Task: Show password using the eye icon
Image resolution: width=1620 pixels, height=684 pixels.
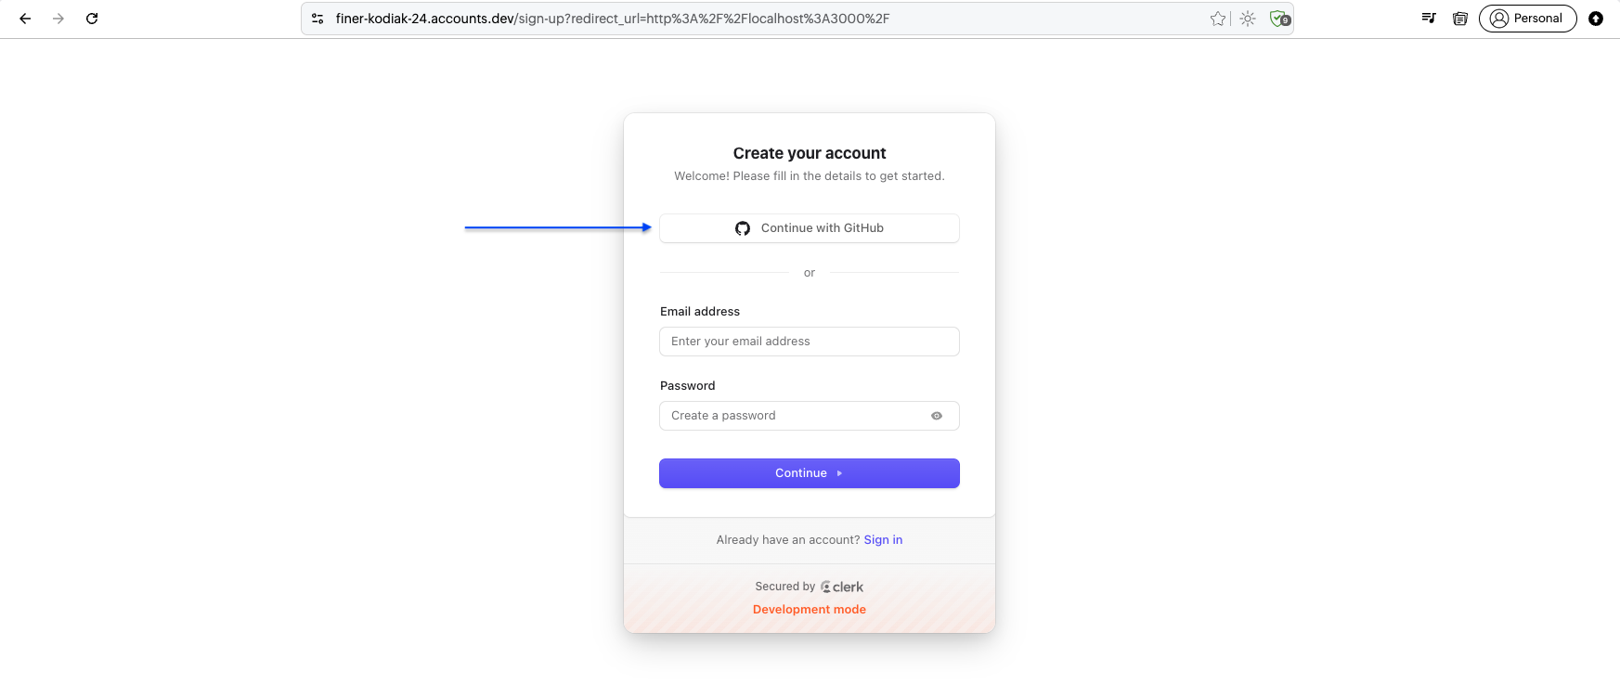Action: (x=937, y=416)
